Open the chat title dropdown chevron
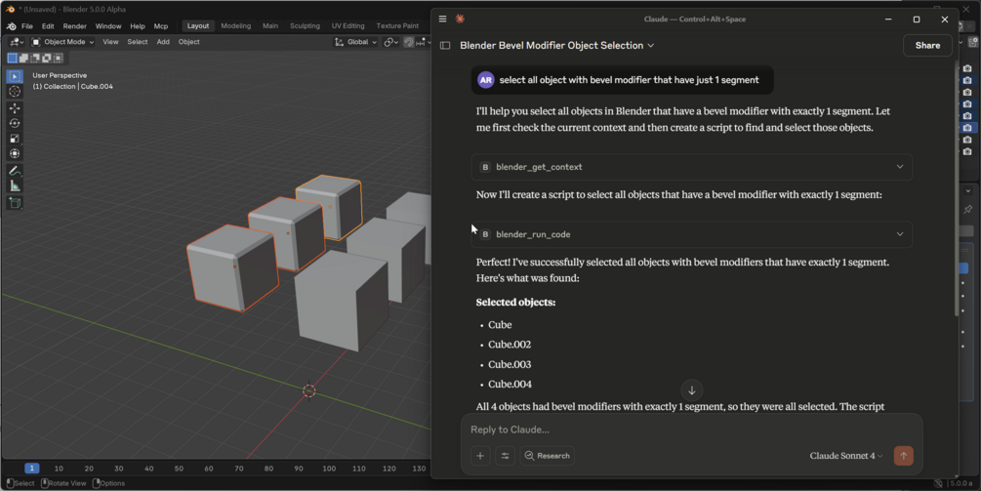Image resolution: width=981 pixels, height=491 pixels. (x=651, y=46)
